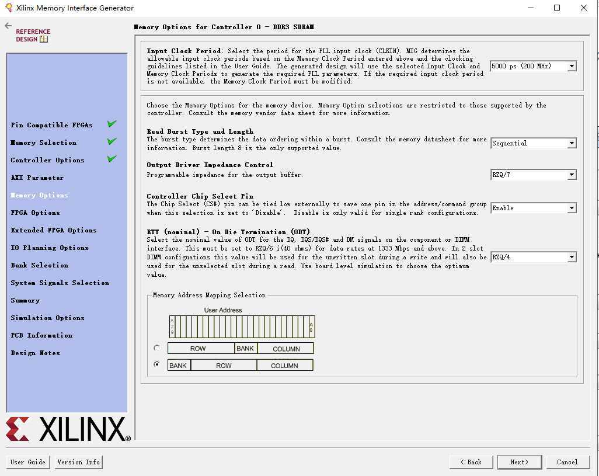This screenshot has width=599, height=476.
Task: Click the Version Info button
Action: coord(79,462)
